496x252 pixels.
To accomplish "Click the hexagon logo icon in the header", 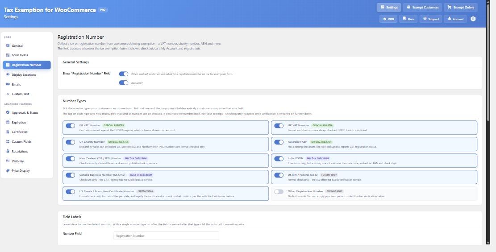I will [x=473, y=19].
